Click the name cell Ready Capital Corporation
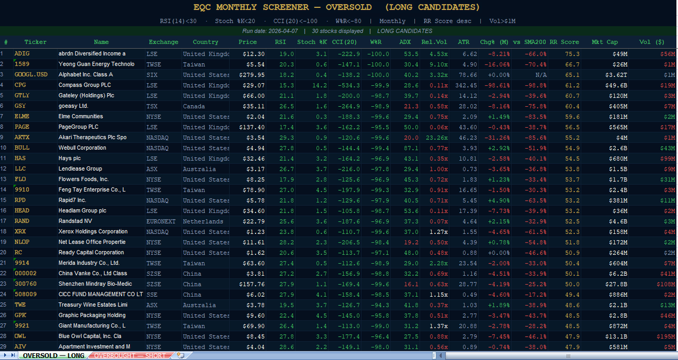678x360 pixels. 101,253
